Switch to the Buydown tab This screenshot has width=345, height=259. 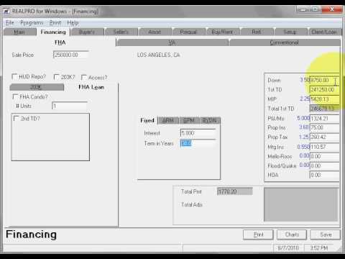pyautogui.click(x=210, y=120)
